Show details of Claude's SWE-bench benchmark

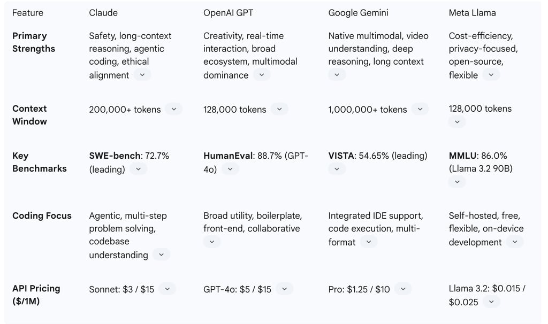coord(138,169)
